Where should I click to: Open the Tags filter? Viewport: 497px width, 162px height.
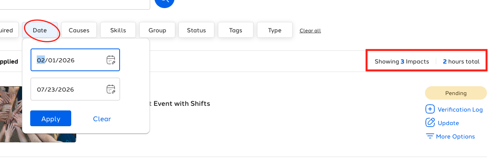pos(236,30)
